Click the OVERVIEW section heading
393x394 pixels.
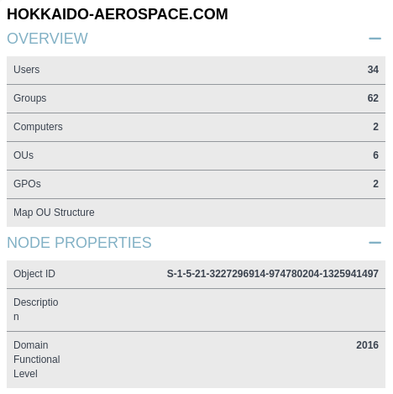[47, 39]
